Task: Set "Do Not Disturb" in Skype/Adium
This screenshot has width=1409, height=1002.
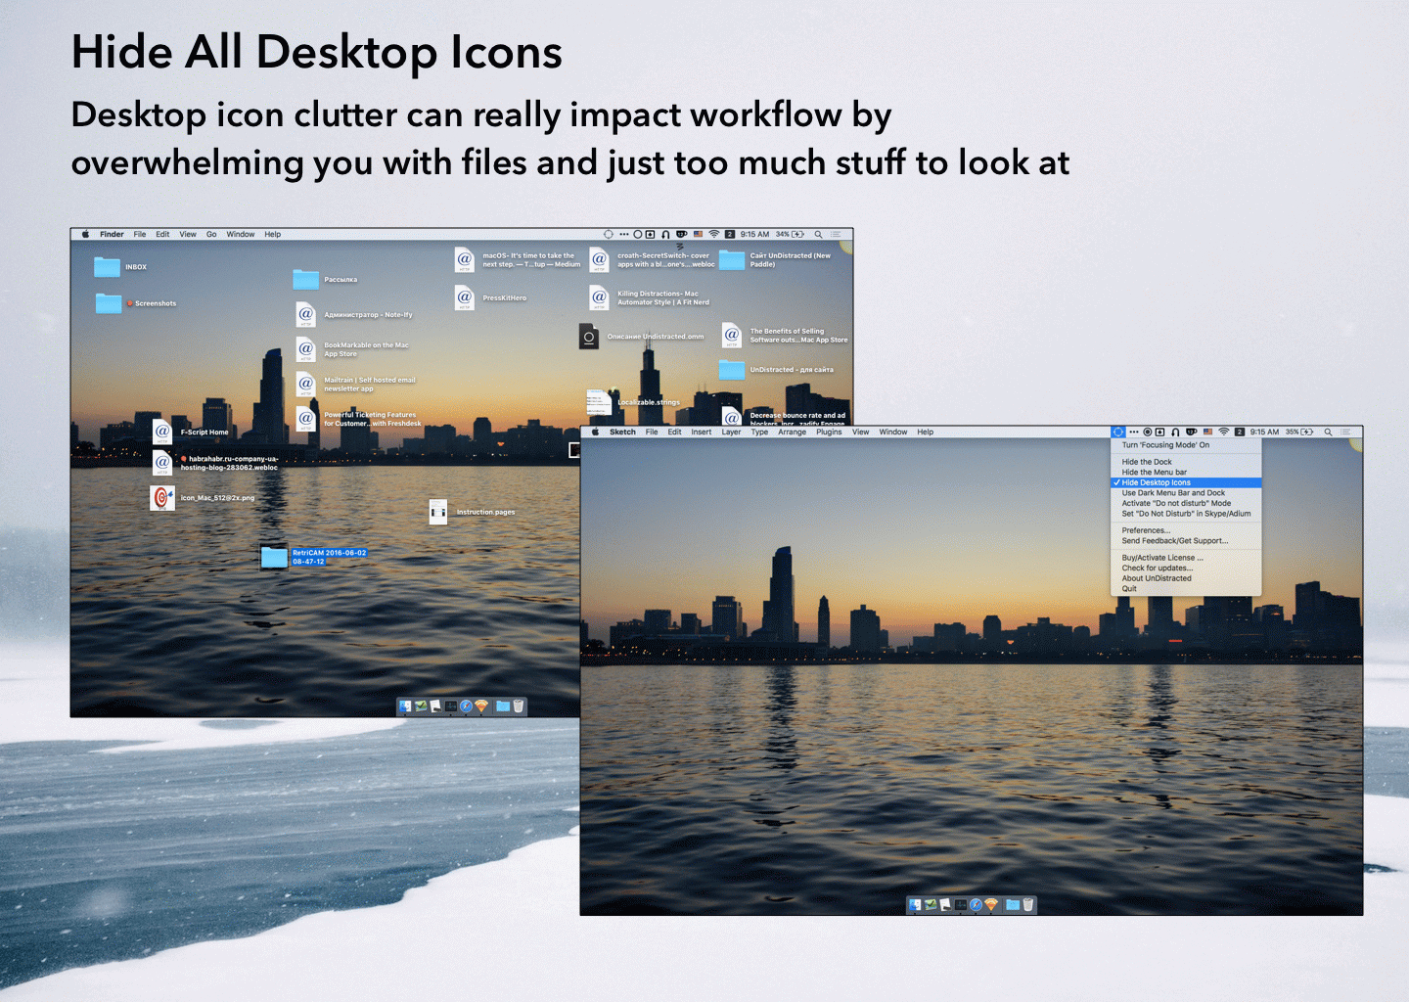Action: click(1186, 514)
